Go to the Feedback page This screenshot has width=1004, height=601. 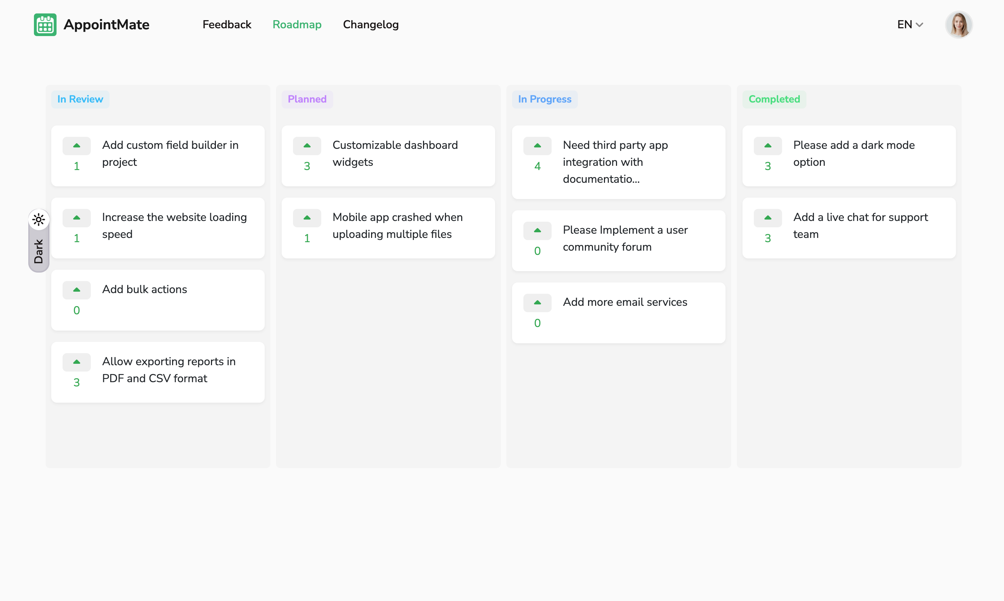click(227, 25)
